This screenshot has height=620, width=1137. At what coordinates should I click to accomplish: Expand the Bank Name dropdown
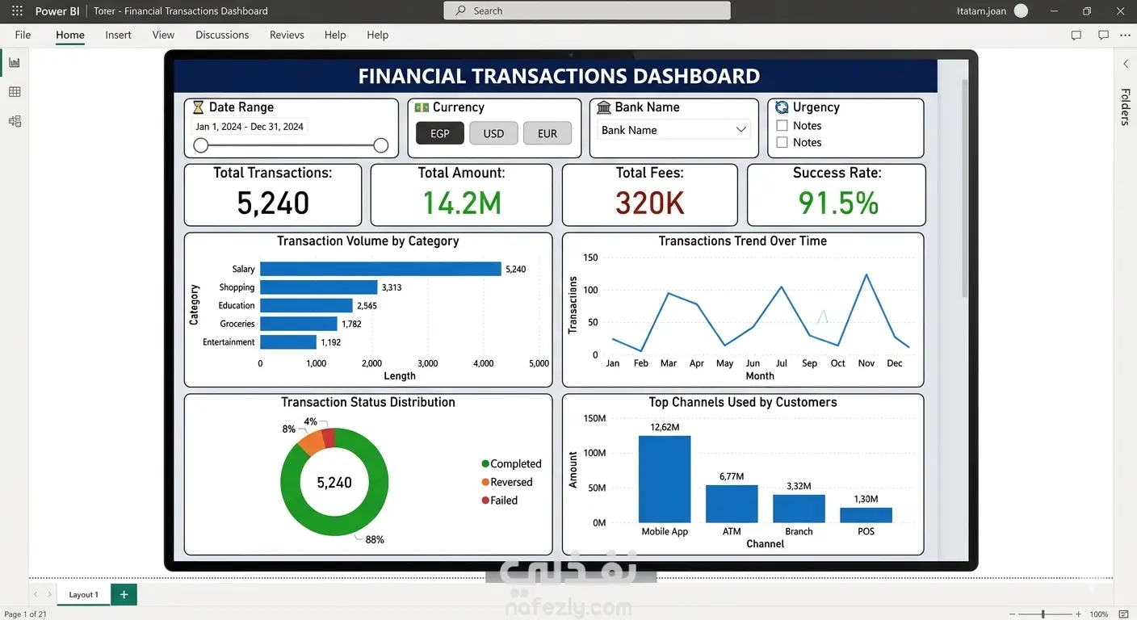[673, 130]
